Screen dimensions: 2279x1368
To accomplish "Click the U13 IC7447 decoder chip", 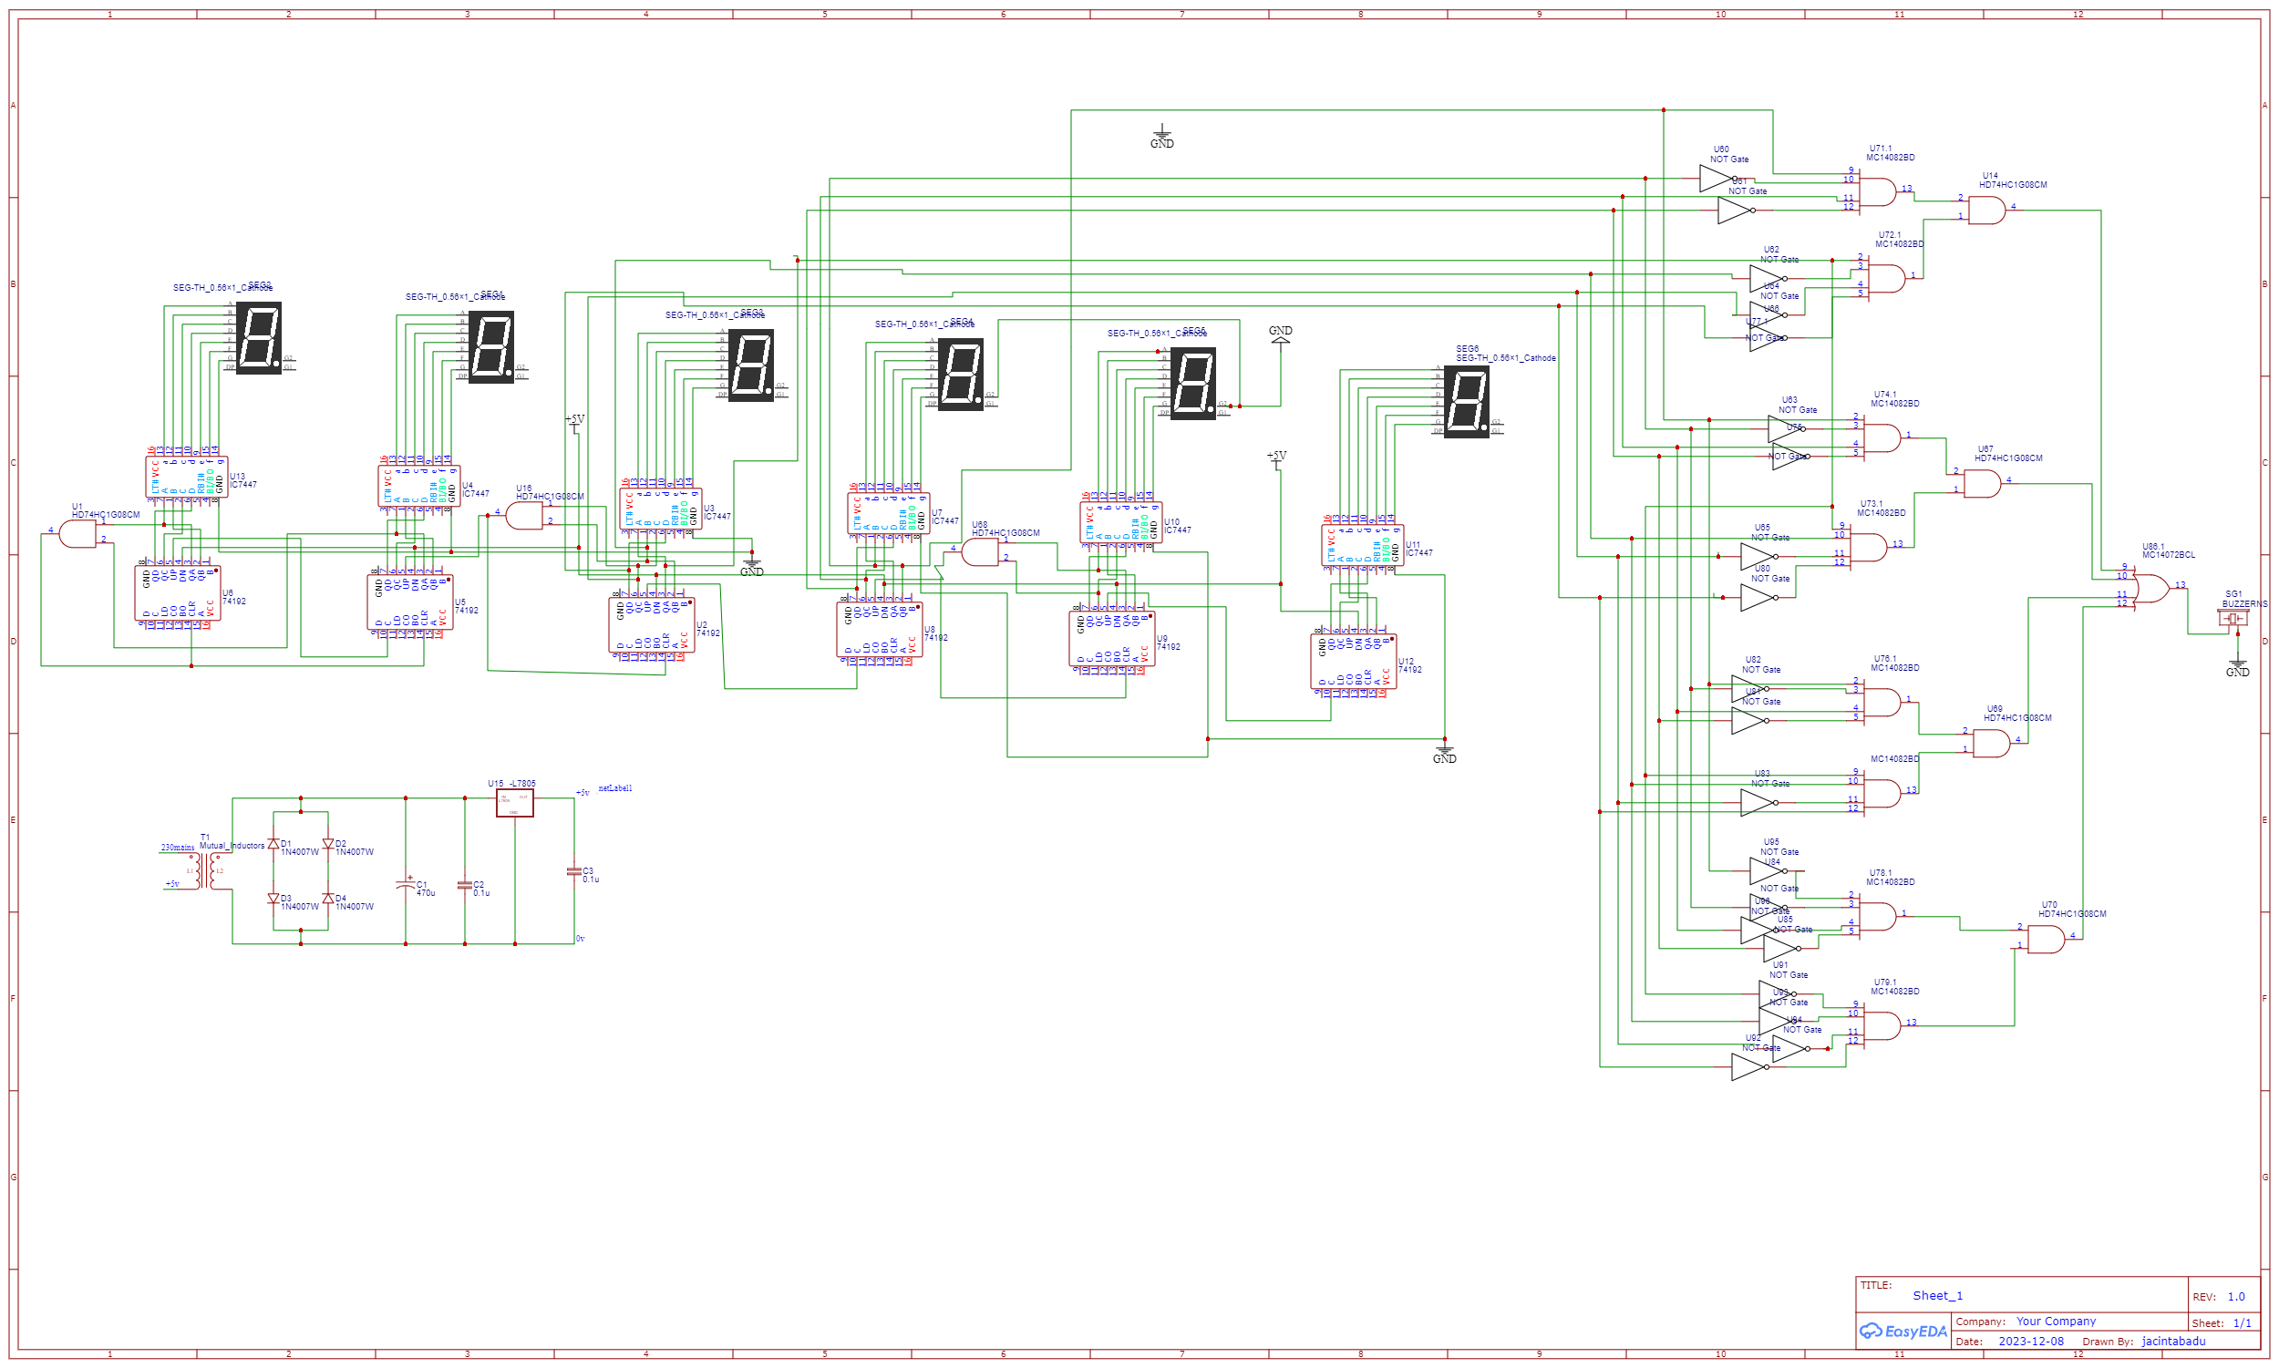I will tap(187, 478).
